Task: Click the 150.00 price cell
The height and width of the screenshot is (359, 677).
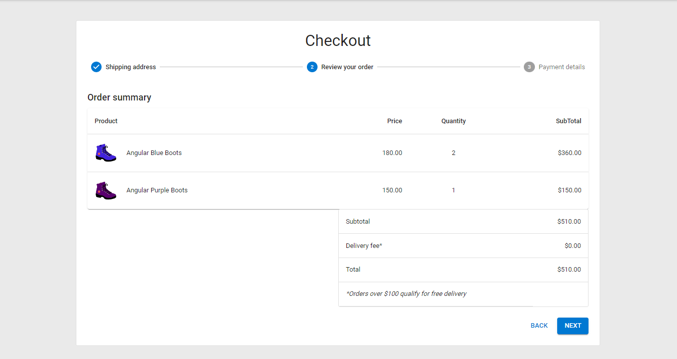Action: pos(392,190)
